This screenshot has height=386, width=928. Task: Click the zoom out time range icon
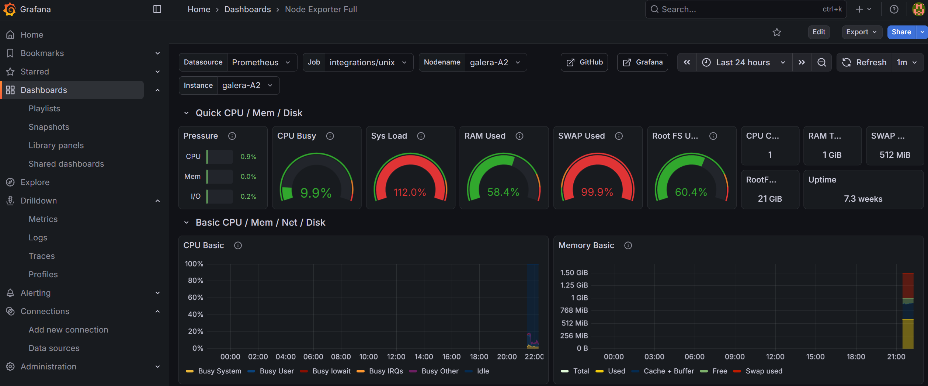pyautogui.click(x=821, y=62)
